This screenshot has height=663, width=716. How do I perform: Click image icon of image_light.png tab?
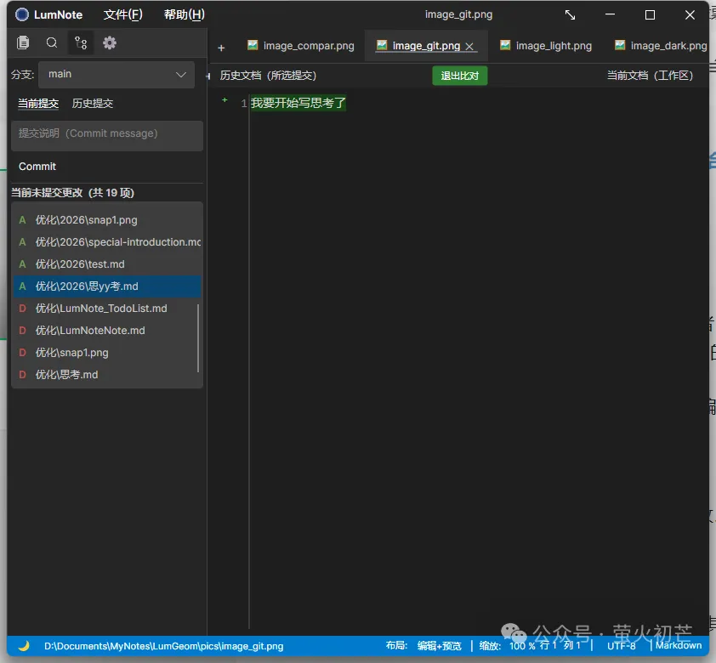coord(505,45)
